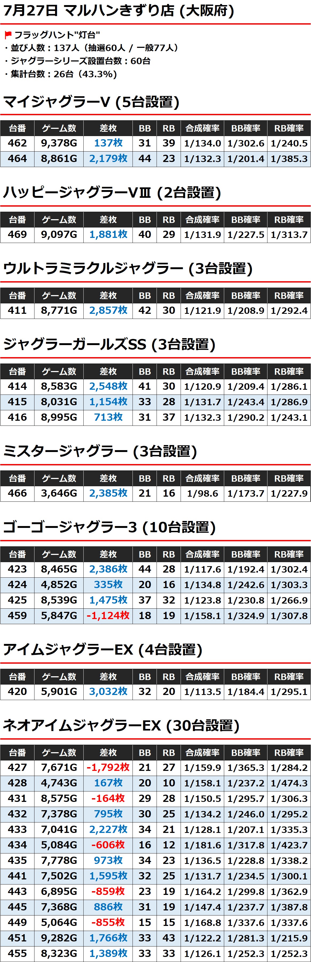
Task: Click the ジャグラーシリーズ設置台数:60台 line
Action: [78, 61]
